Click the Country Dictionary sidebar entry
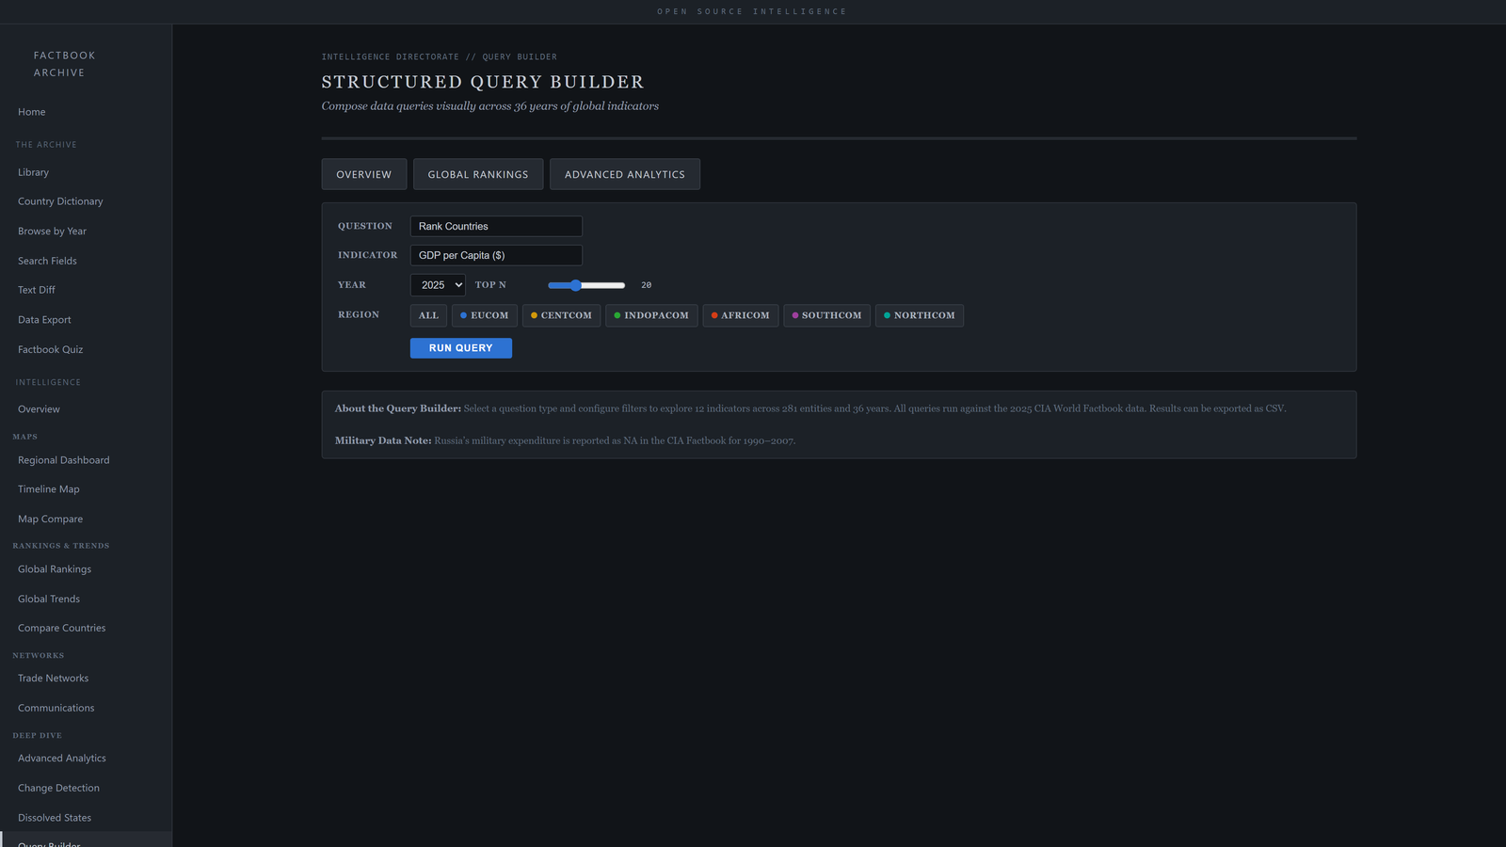The height and width of the screenshot is (847, 1506). click(x=59, y=200)
